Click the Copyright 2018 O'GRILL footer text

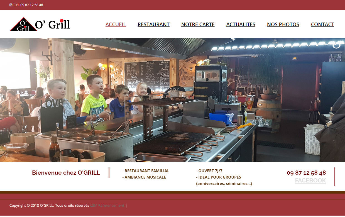(x=49, y=206)
